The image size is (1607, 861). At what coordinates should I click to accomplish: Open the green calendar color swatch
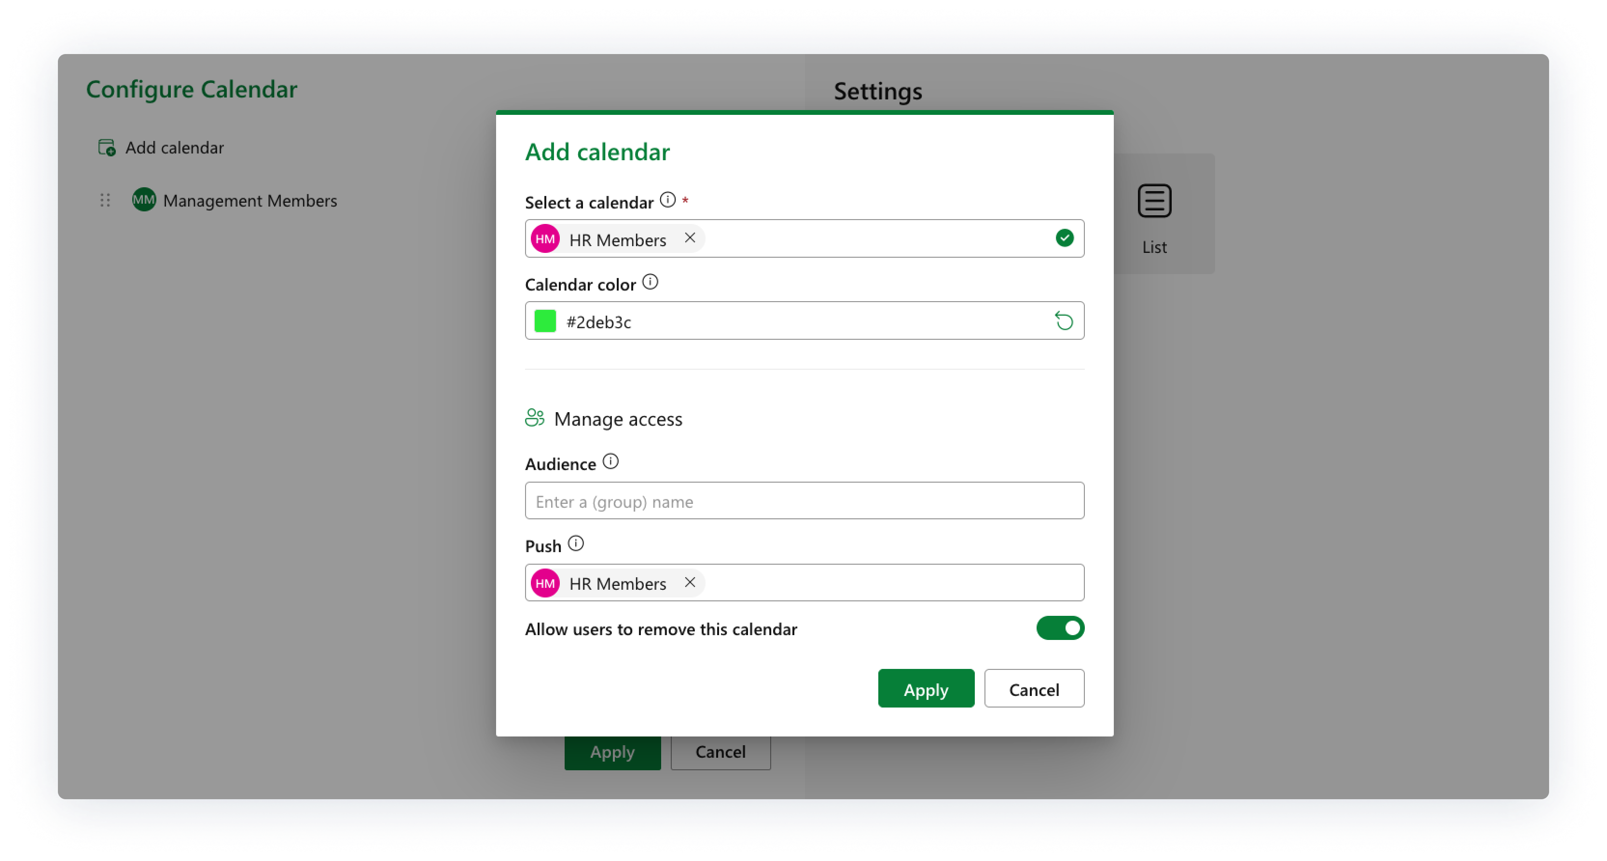point(545,321)
